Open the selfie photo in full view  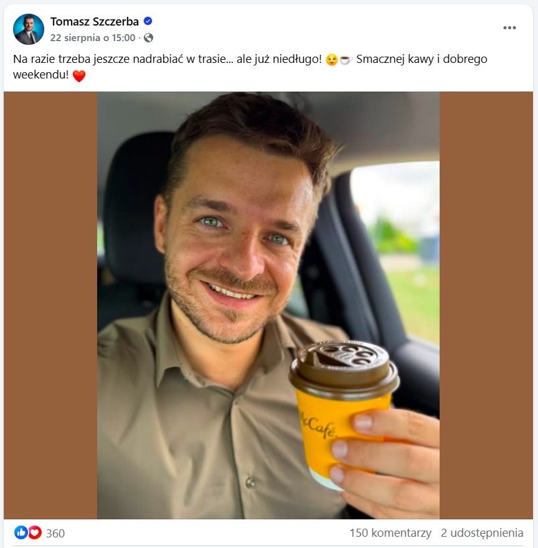coord(268,306)
